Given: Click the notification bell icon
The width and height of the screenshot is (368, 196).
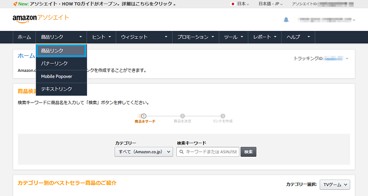Looking at the screenshot, I should 286,20.
